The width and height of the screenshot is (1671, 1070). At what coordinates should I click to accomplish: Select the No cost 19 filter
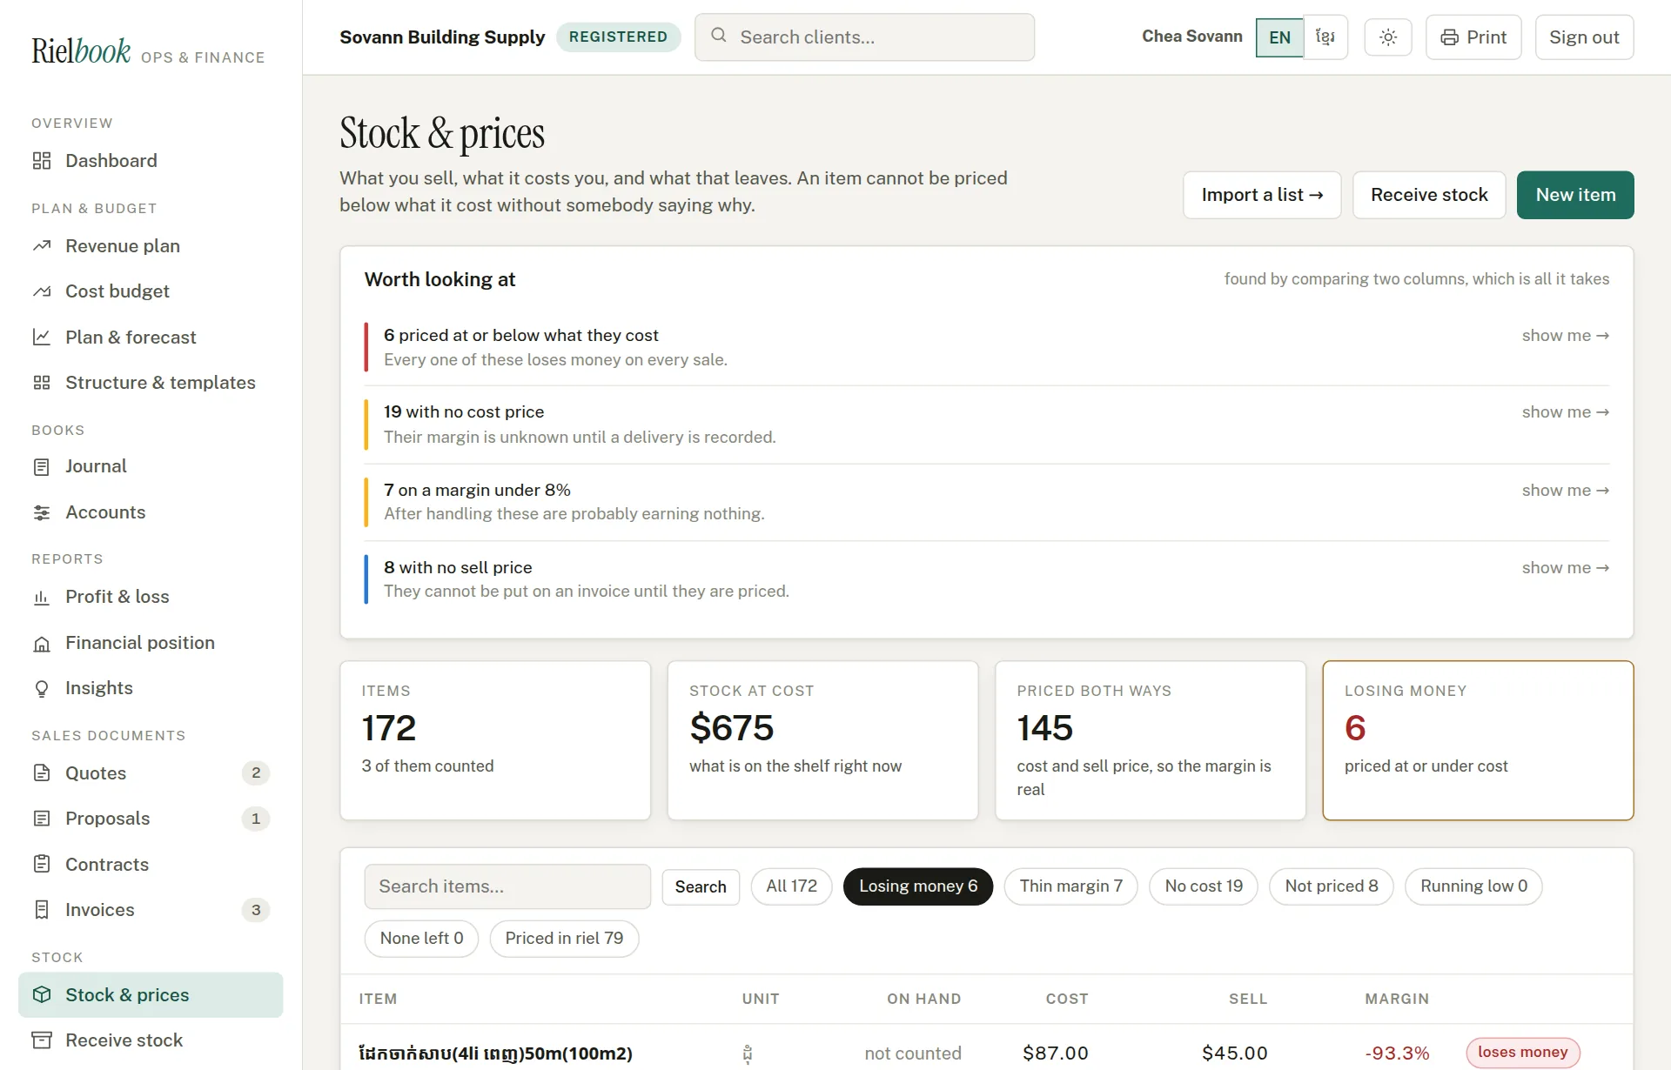tap(1203, 886)
